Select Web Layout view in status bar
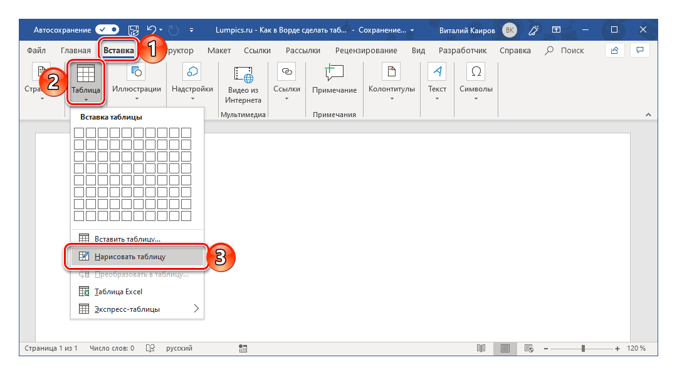Viewport: 677px width, 375px height. pyautogui.click(x=528, y=348)
